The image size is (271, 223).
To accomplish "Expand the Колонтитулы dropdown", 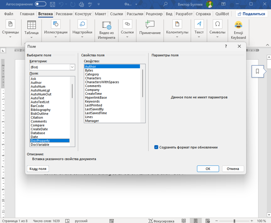I will tap(177, 37).
